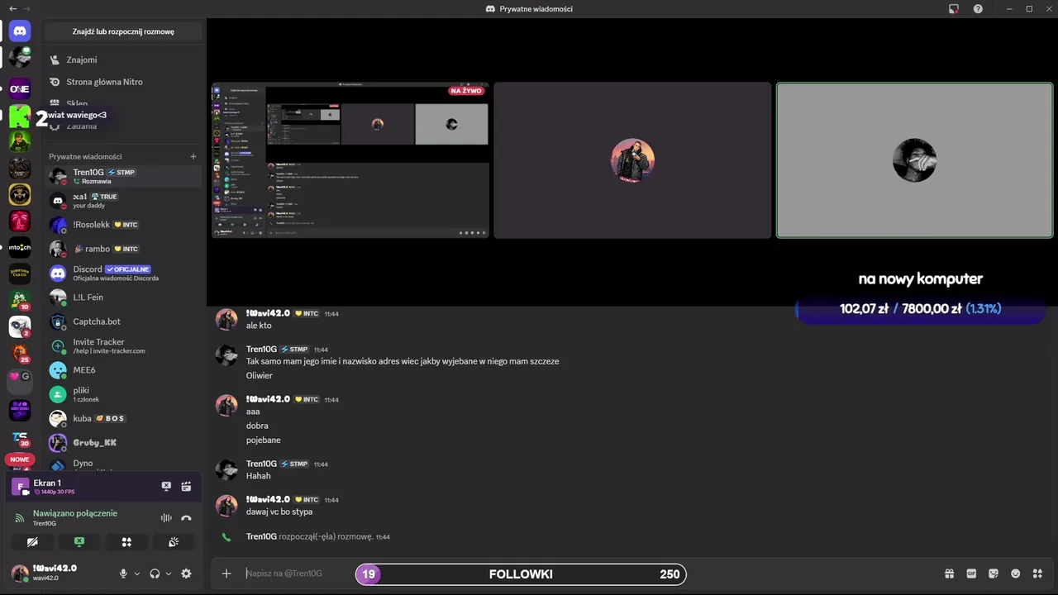This screenshot has width=1058, height=595.
Task: Stop streaming Ekran 1 icon
Action: tap(166, 487)
